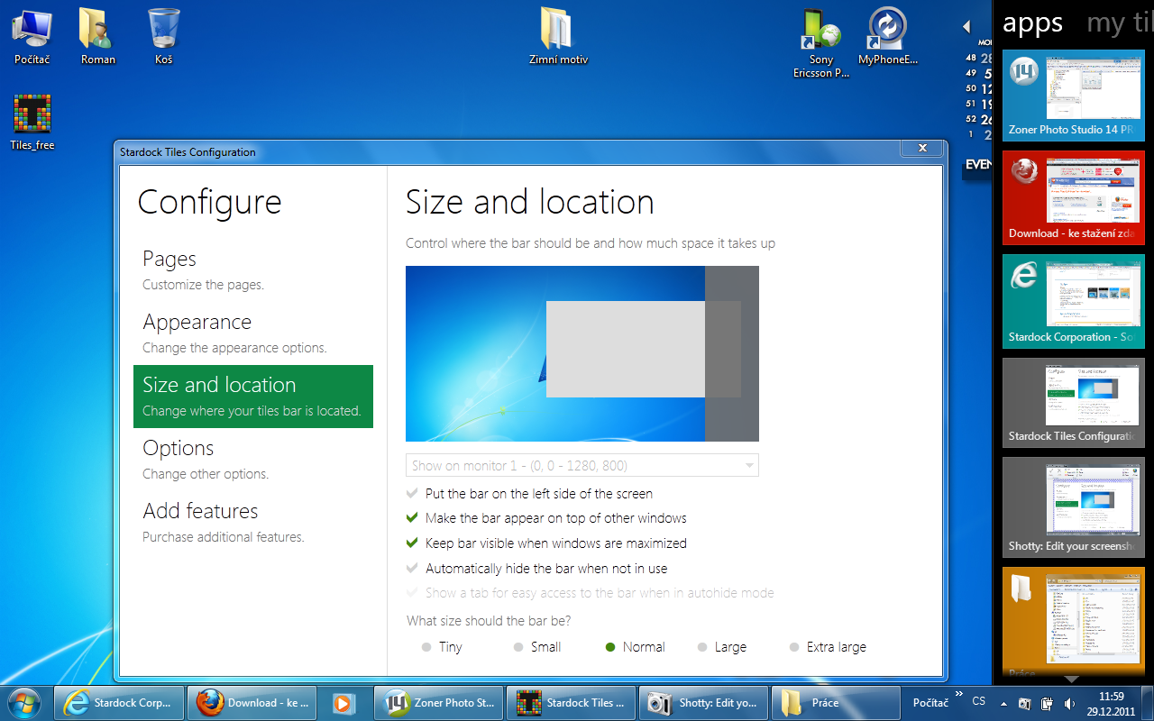This screenshot has height=721, width=1154.
Task: Select the Tiny bar size
Action: (x=442, y=647)
